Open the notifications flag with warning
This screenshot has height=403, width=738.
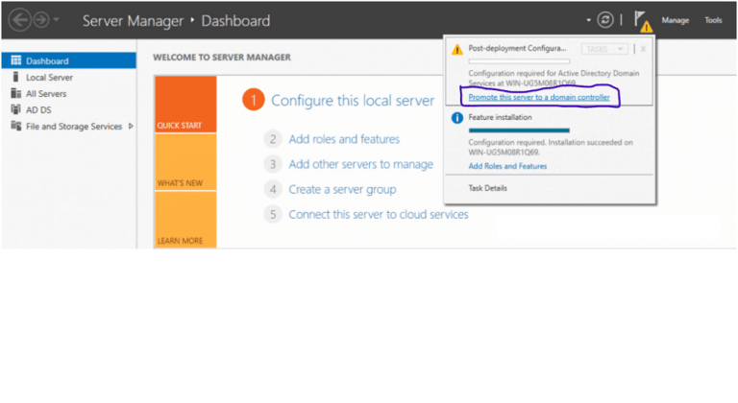(643, 21)
